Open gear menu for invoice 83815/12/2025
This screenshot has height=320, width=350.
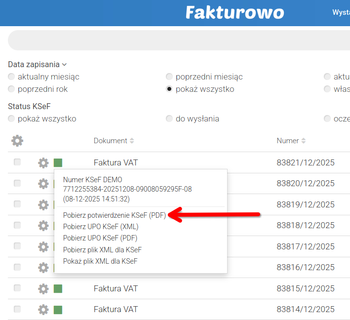(x=43, y=288)
